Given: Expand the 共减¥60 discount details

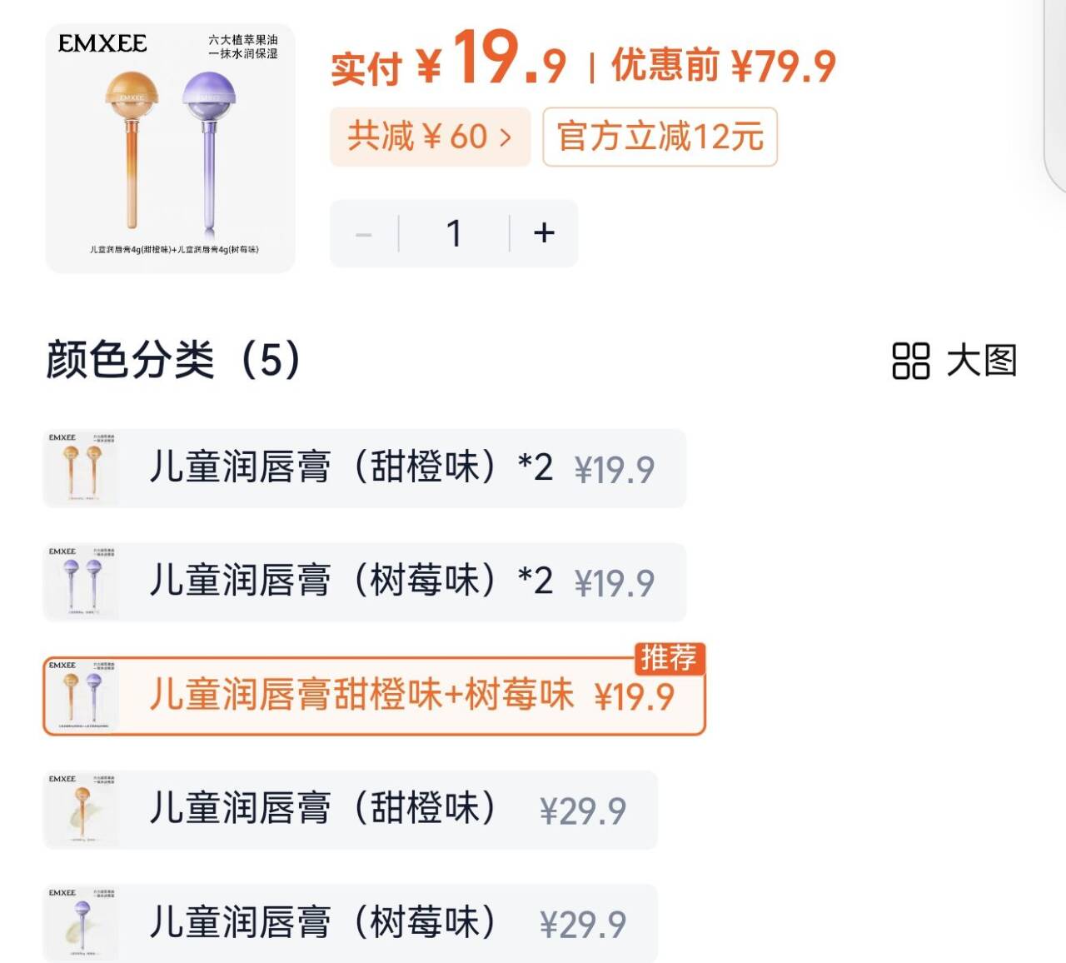Looking at the screenshot, I should (x=430, y=136).
